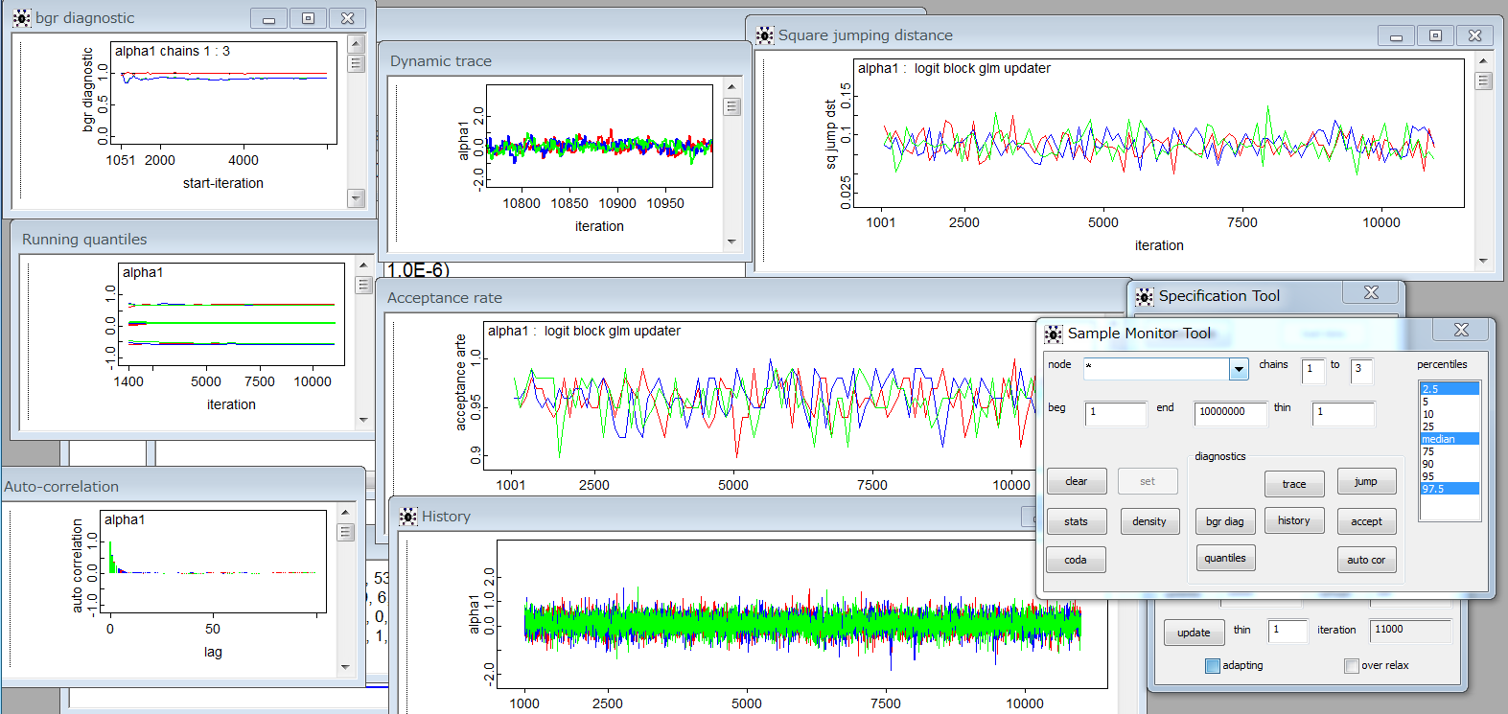Click the Update Tool thin field

1288,631
